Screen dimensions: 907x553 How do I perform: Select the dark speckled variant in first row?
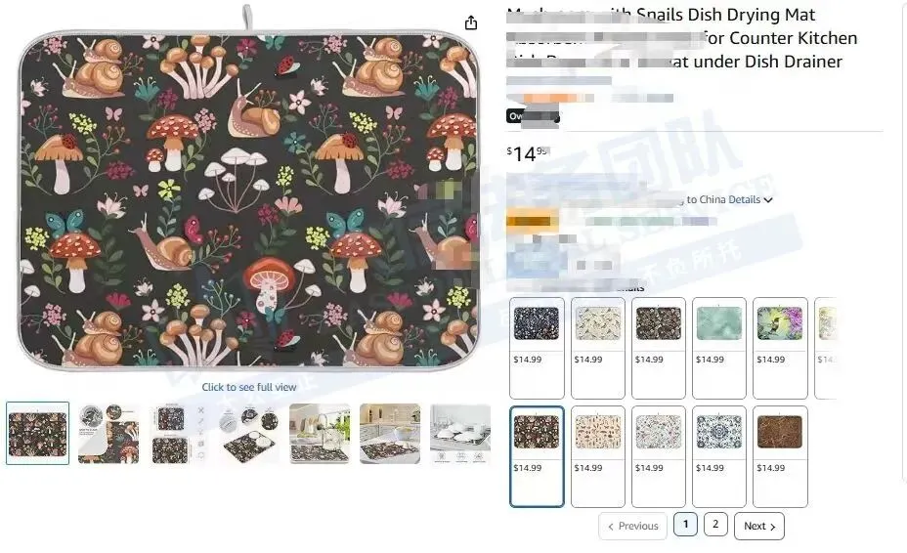(x=537, y=348)
